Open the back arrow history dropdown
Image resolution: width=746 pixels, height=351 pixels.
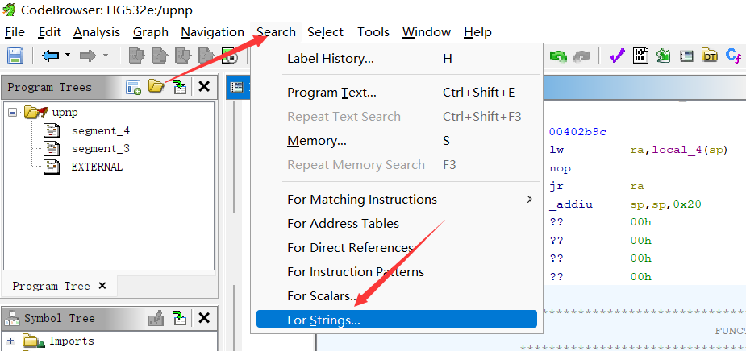(x=68, y=56)
